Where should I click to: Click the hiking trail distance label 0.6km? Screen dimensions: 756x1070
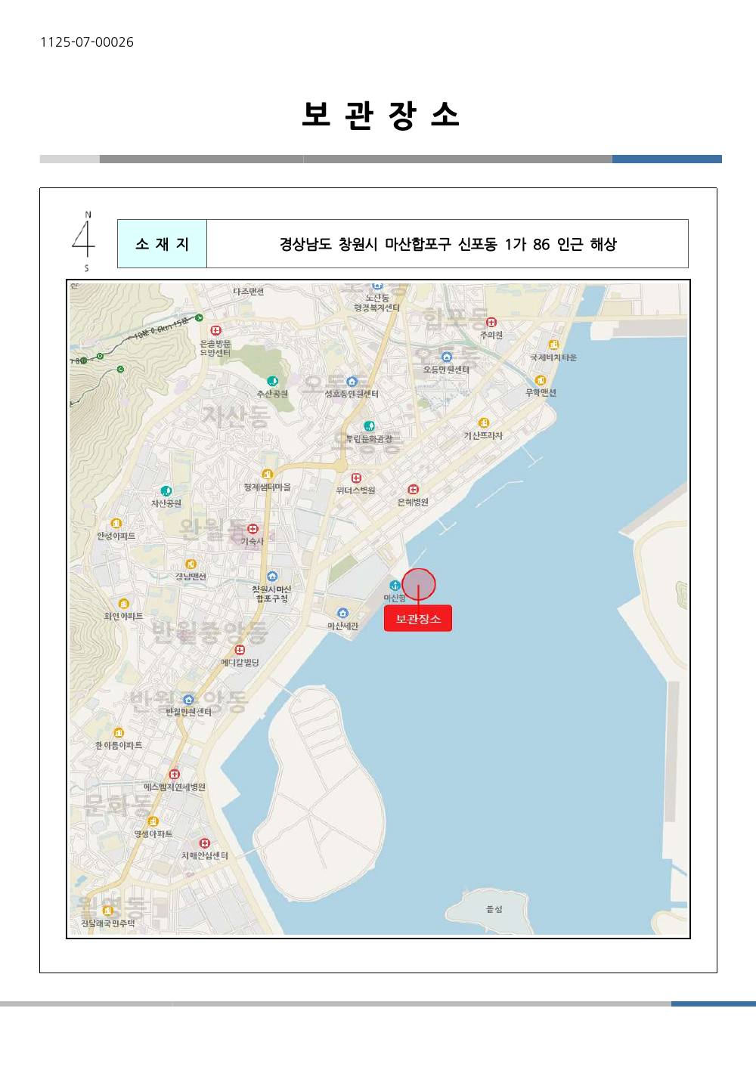click(161, 330)
